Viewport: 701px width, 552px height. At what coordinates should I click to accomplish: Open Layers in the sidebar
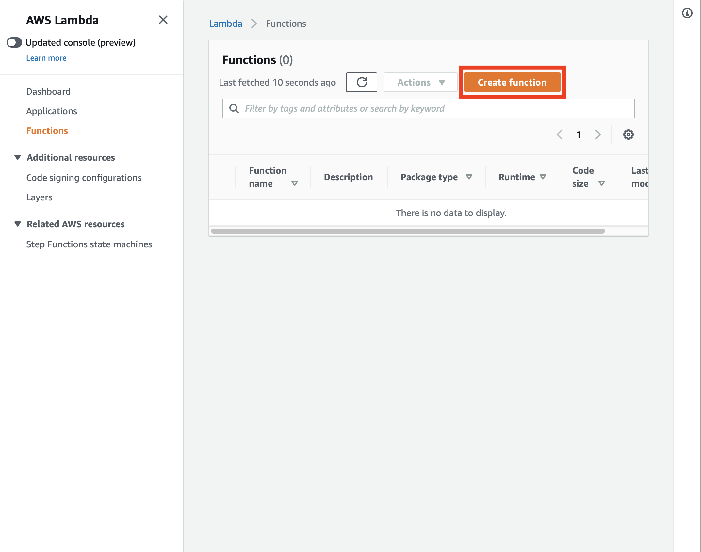[x=39, y=197]
